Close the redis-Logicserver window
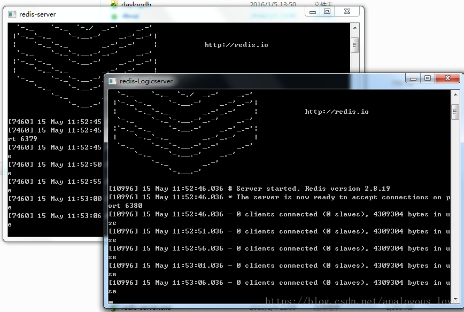 (447, 79)
